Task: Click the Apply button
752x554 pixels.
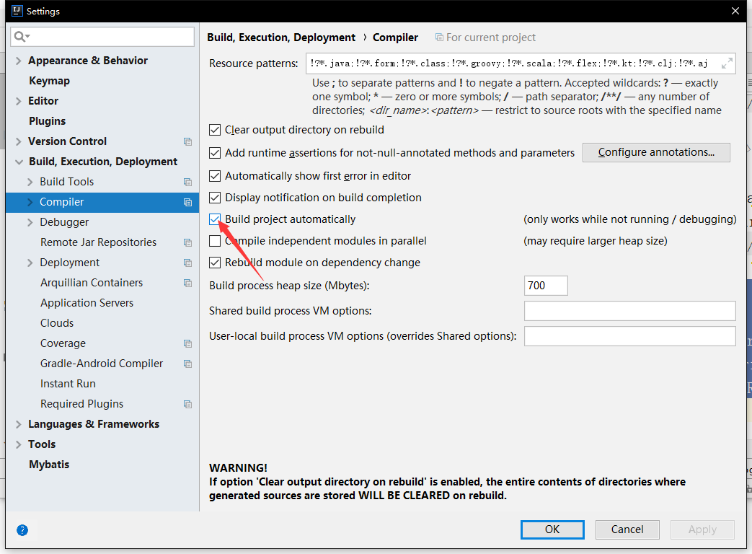Action: pyautogui.click(x=702, y=529)
